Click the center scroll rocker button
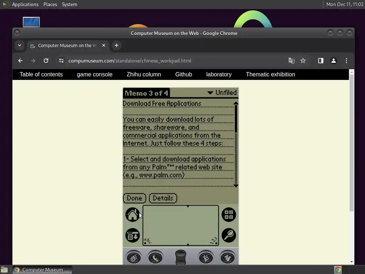This screenshot has height=274, width=365. click(180, 257)
